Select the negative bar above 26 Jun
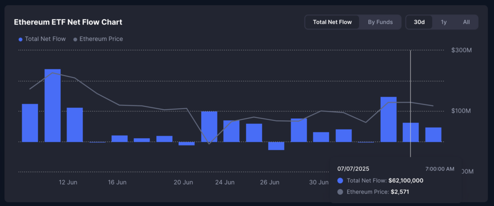The height and width of the screenshot is (206, 494). 276,146
